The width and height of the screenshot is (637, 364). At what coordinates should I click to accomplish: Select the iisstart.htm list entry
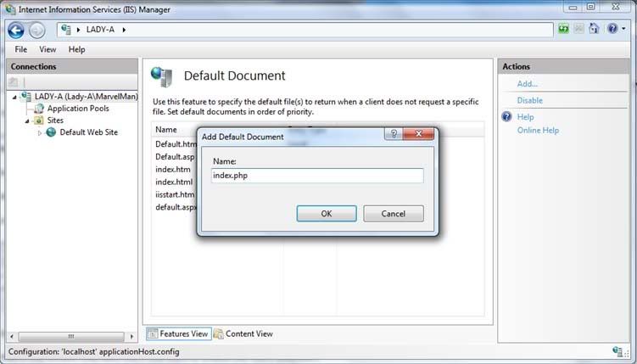pyautogui.click(x=175, y=194)
